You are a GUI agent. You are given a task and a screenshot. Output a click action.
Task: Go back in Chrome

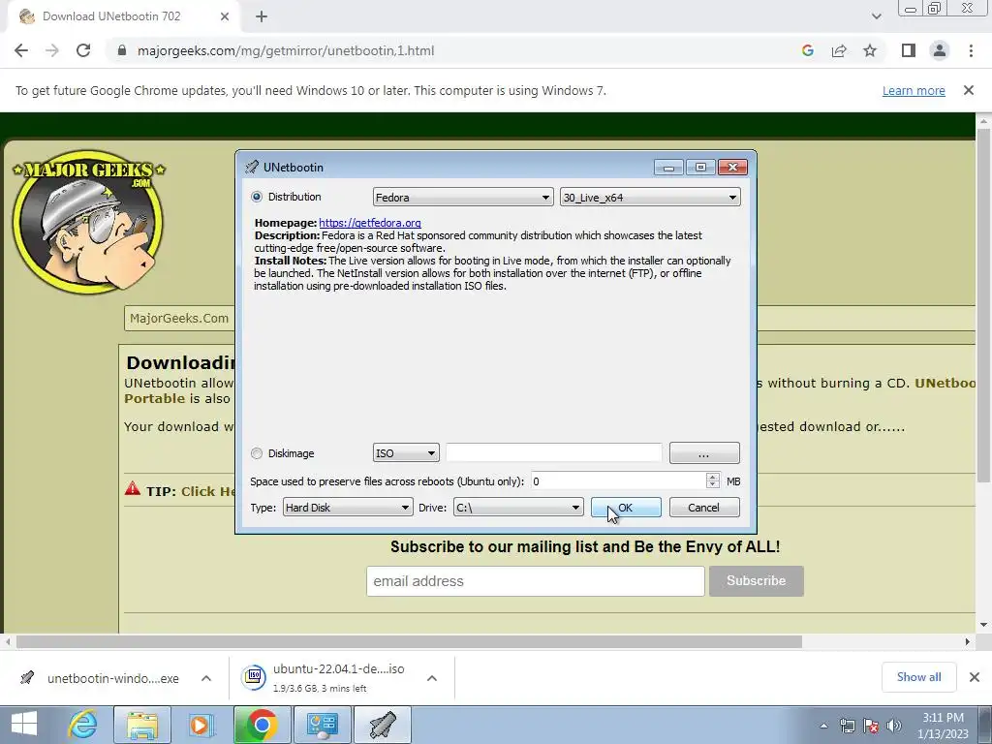pyautogui.click(x=21, y=50)
